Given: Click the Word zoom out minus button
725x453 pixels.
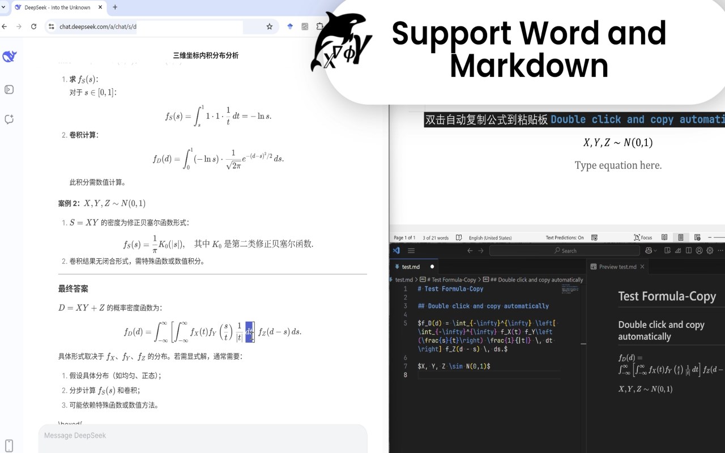Looking at the screenshot, I should coord(710,238).
